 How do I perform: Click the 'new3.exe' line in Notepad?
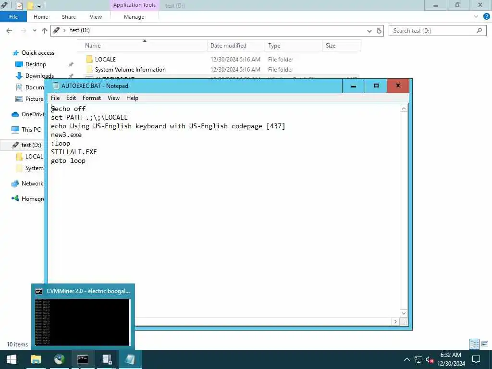(x=66, y=135)
